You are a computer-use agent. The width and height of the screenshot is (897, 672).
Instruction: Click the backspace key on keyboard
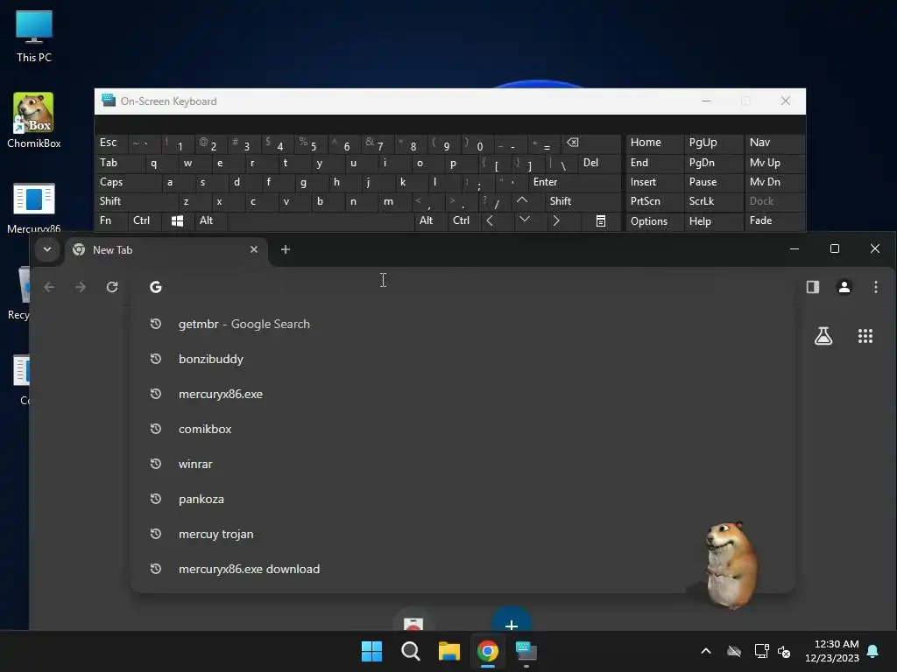pos(591,143)
